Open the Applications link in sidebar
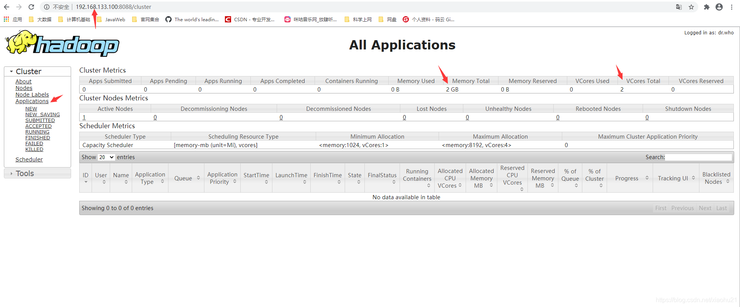This screenshot has width=740, height=307. click(x=32, y=101)
